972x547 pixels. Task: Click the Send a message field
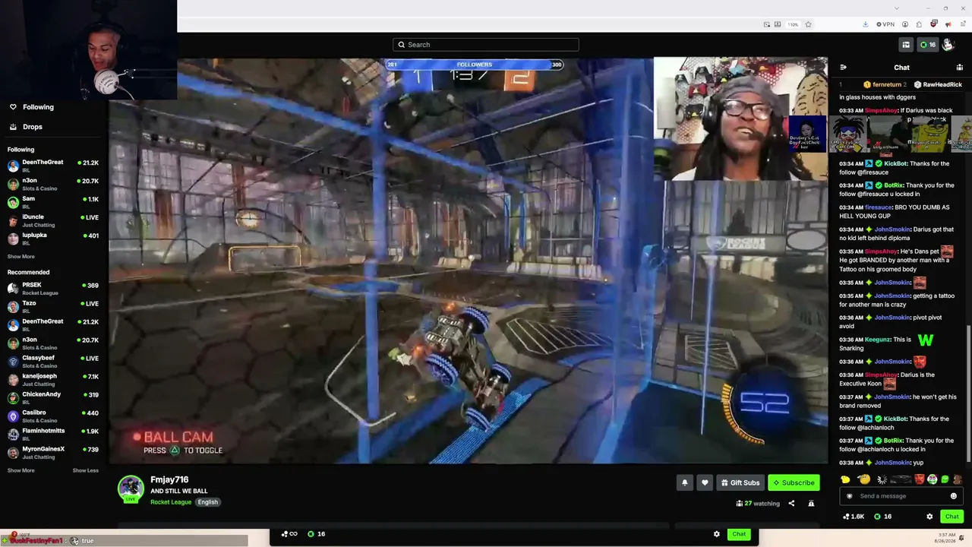(x=901, y=496)
